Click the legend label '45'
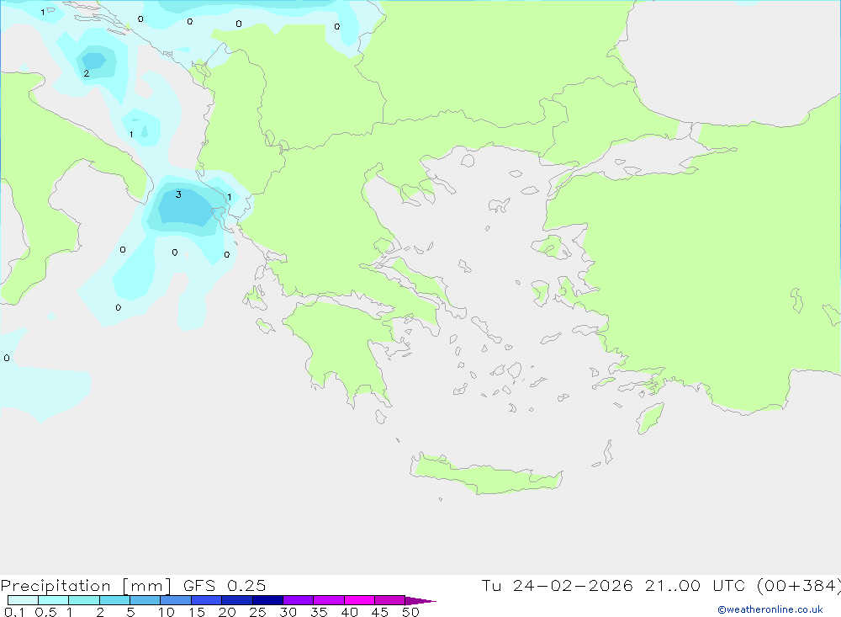 [x=380, y=612]
